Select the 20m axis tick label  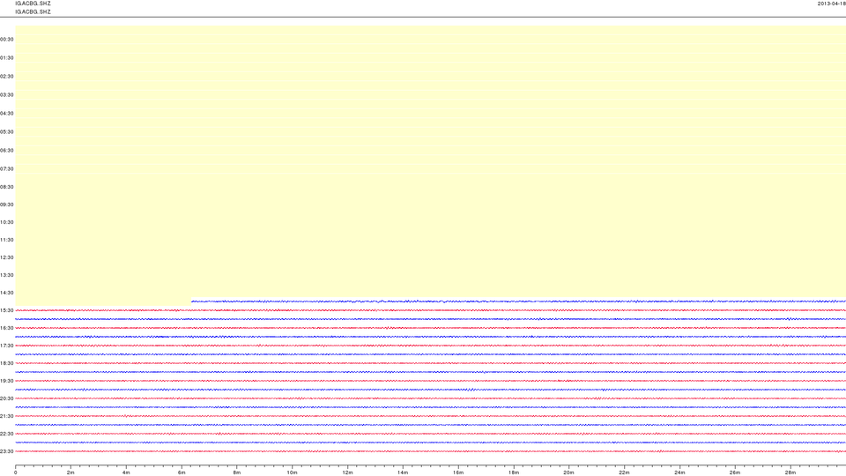click(568, 472)
